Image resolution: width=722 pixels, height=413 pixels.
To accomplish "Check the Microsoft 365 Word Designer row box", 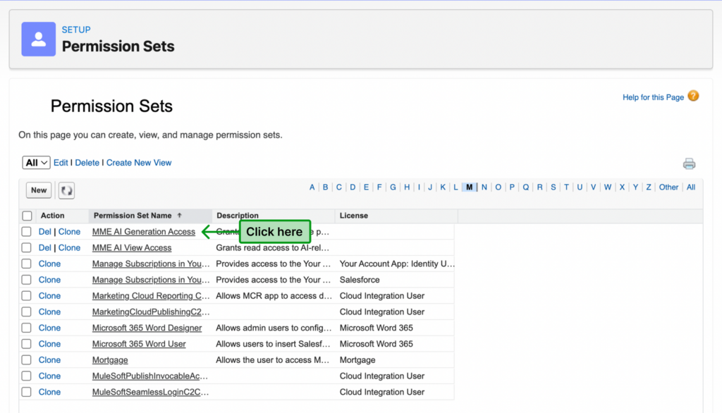I will point(27,328).
